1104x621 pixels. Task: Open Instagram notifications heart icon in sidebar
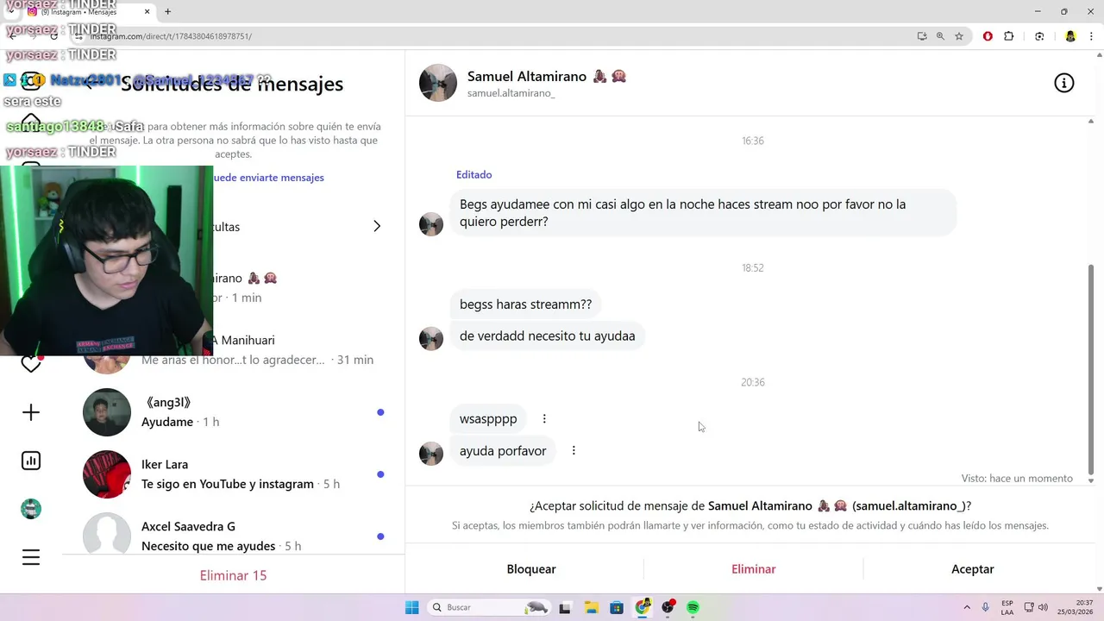(x=31, y=364)
